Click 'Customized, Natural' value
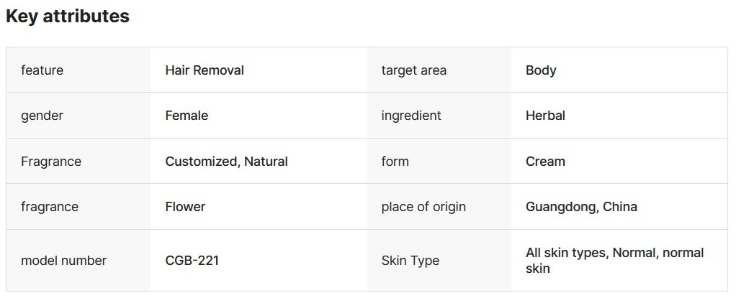This screenshot has width=736, height=298. (x=226, y=162)
